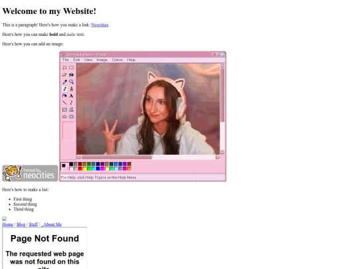The image size is (358, 269).
Task: Click the 'Second thing' list item
Action: (x=25, y=204)
